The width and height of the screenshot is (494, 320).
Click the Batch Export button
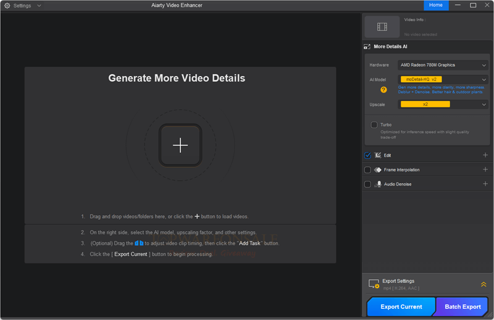pos(462,306)
